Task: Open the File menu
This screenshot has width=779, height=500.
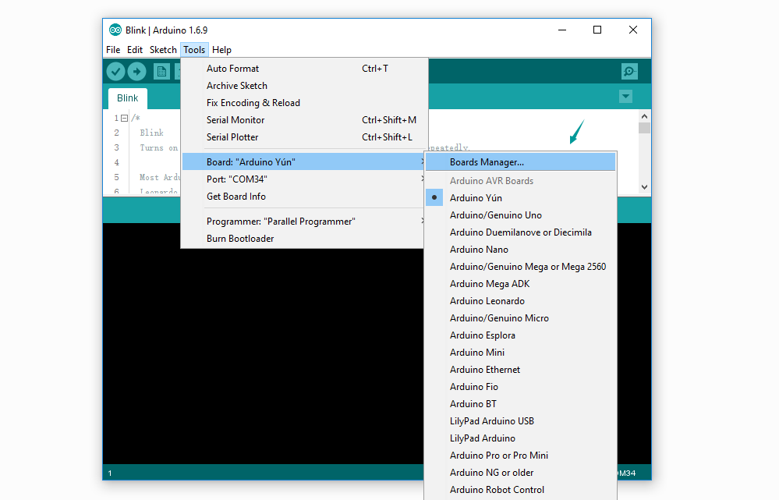Action: click(x=113, y=50)
